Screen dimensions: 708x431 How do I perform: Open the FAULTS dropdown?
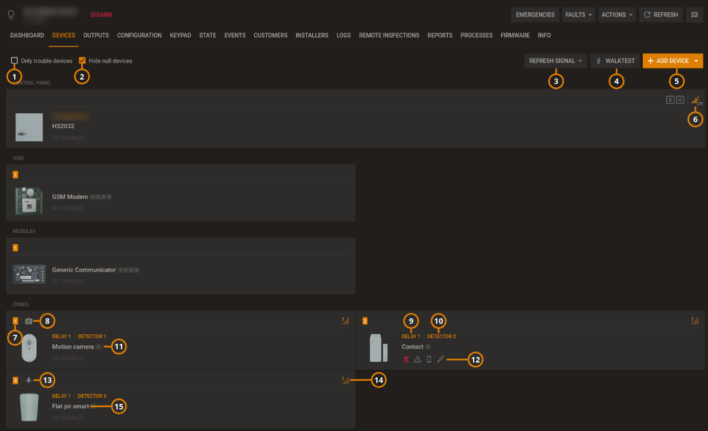tap(578, 14)
